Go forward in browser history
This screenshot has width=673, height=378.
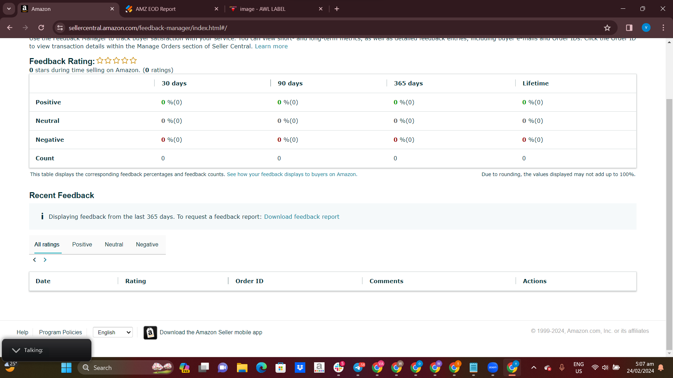25,28
